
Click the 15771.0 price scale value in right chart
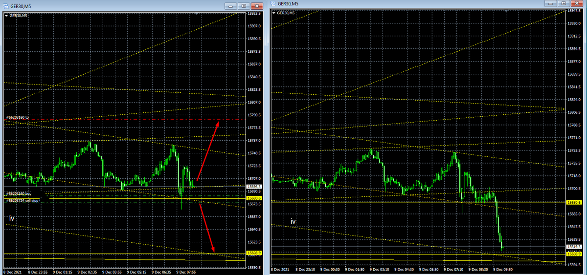(574, 138)
